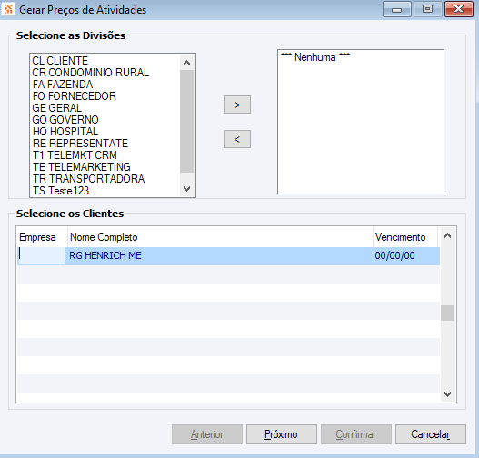Viewport: 479px width, 458px height.
Task: Select TS Teste123 division
Action: pyautogui.click(x=61, y=191)
